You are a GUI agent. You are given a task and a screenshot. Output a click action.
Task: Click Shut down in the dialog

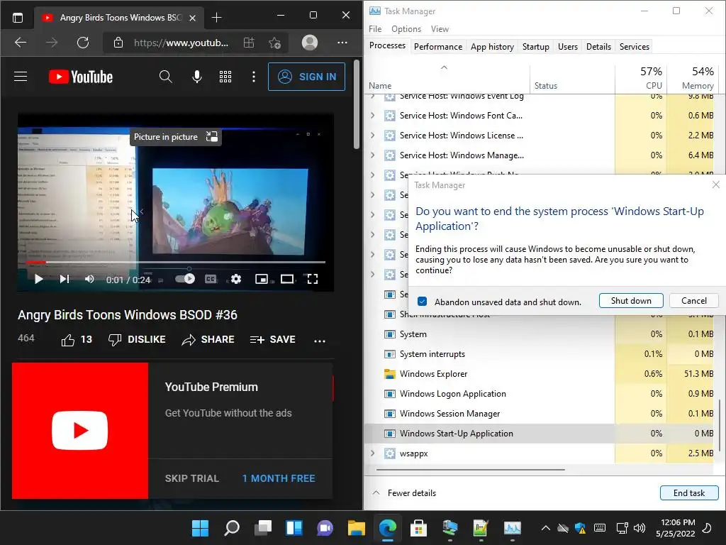[x=631, y=301]
